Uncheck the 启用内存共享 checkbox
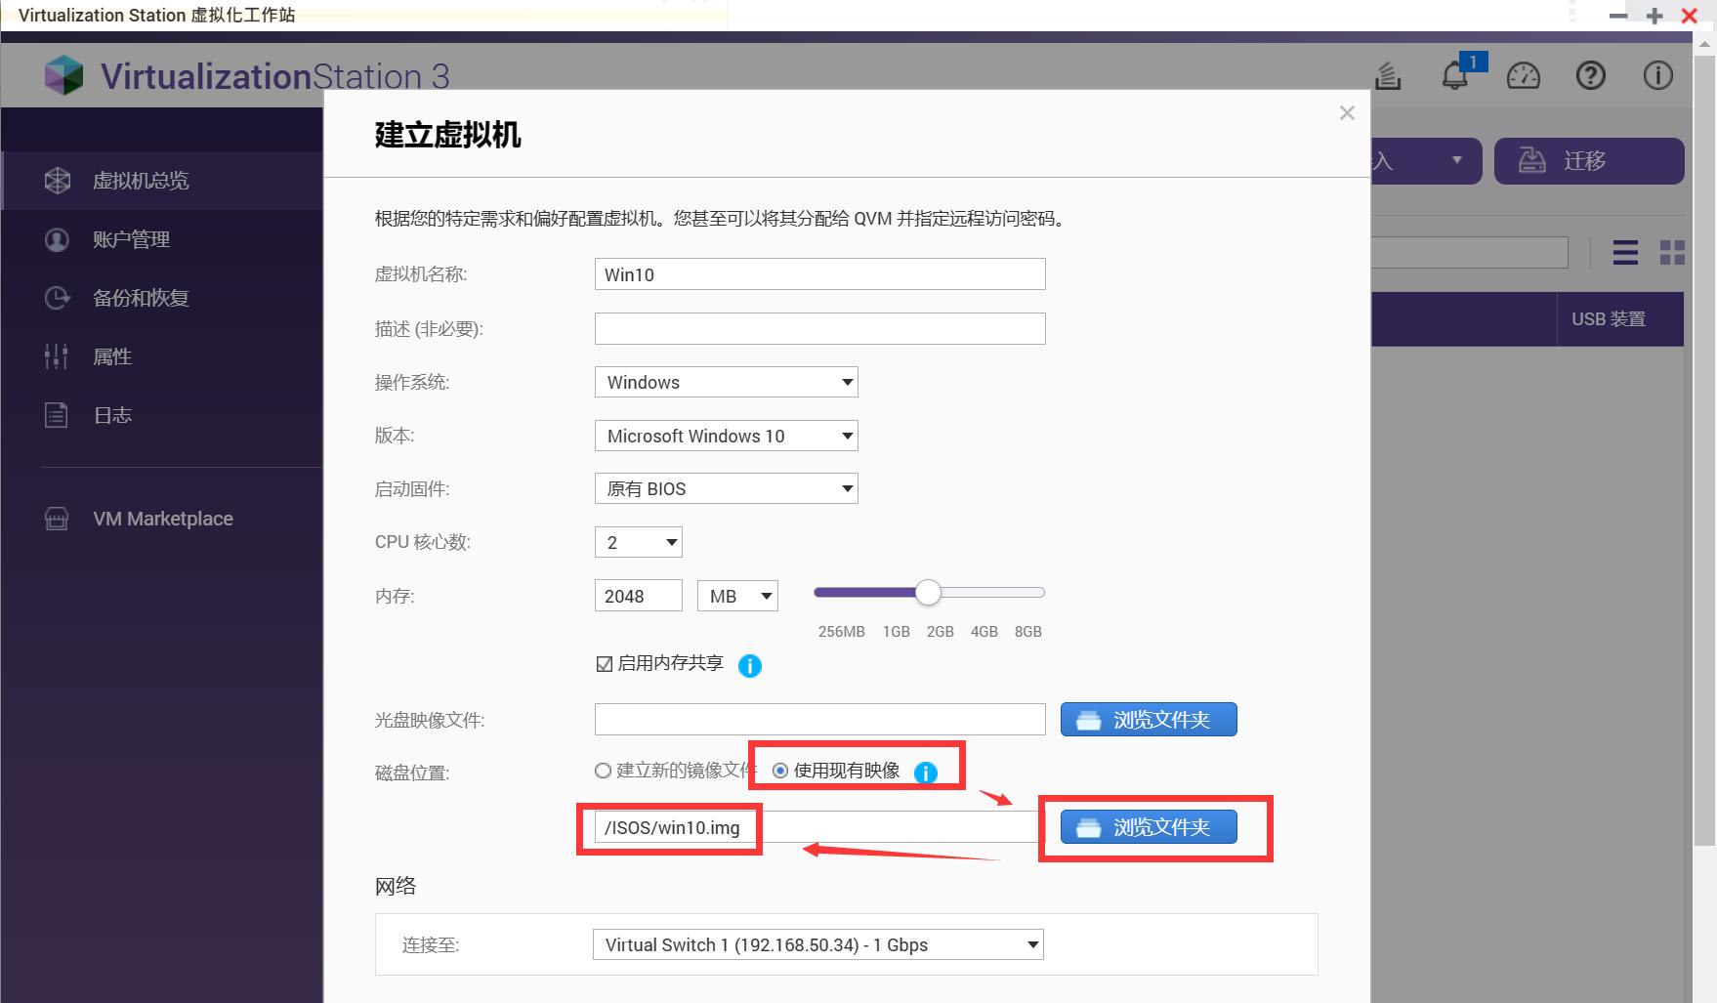 click(604, 663)
